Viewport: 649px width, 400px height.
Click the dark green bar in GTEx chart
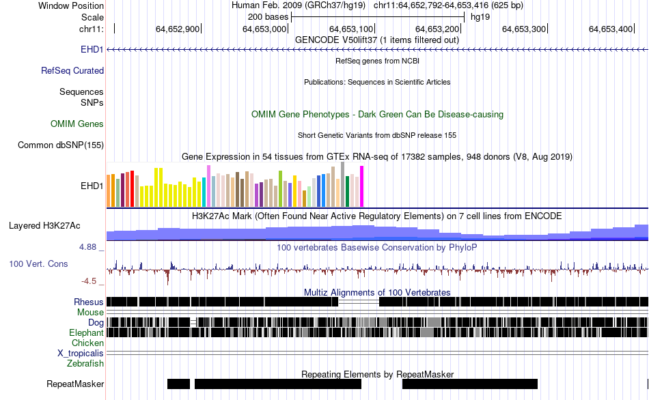point(348,192)
